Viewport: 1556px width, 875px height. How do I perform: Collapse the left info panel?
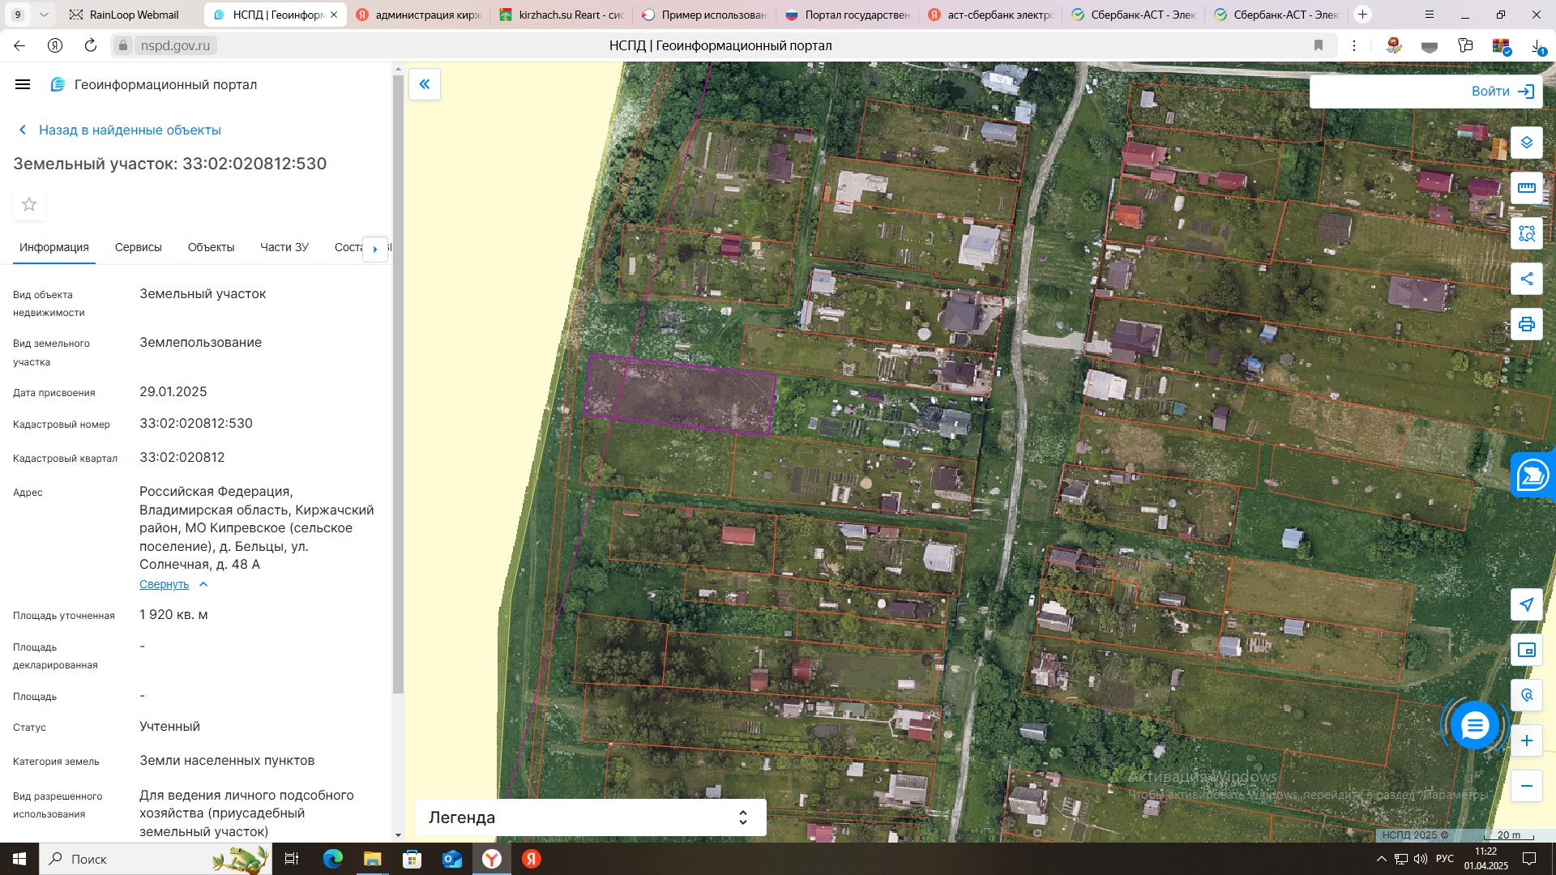pyautogui.click(x=425, y=84)
